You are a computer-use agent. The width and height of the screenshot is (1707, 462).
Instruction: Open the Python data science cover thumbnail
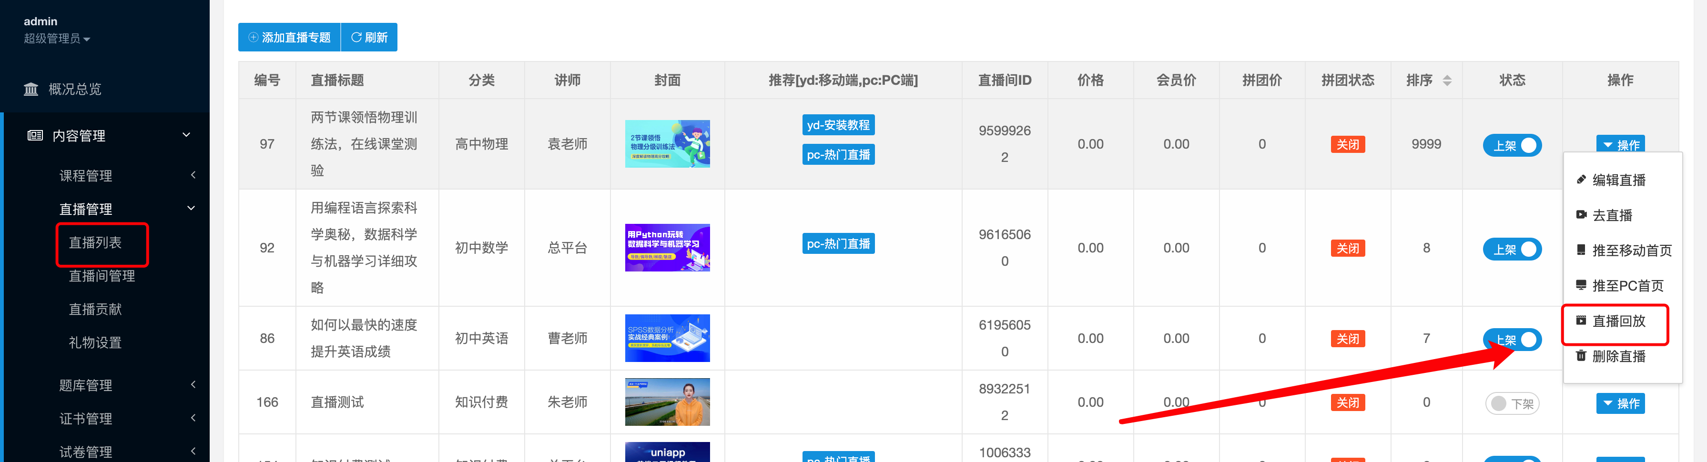tap(667, 248)
